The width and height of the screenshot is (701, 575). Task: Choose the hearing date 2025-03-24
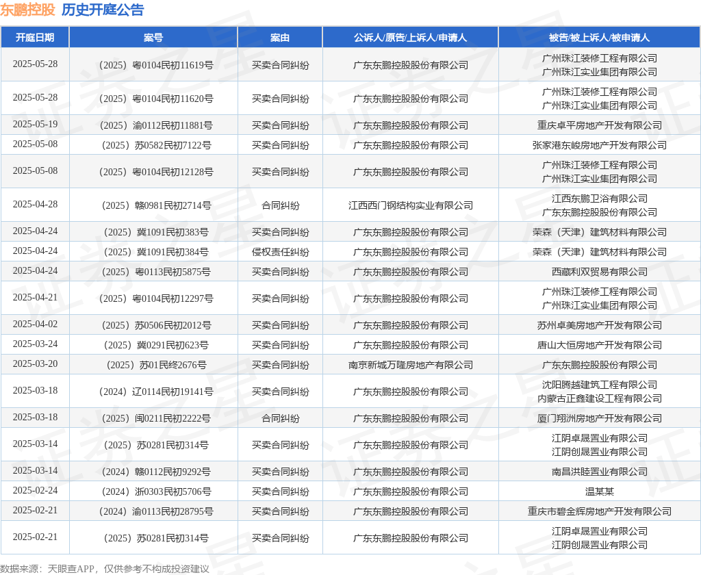[35, 344]
